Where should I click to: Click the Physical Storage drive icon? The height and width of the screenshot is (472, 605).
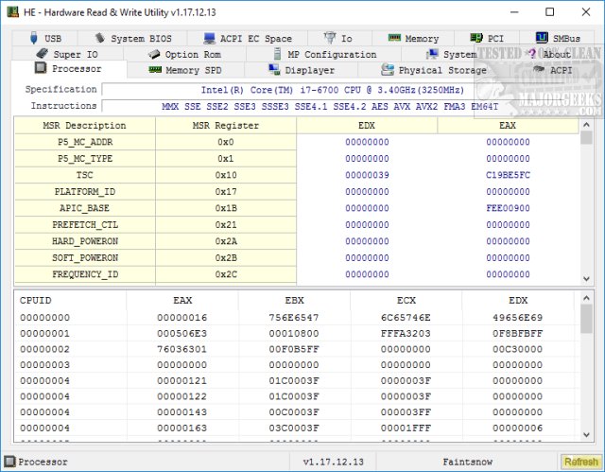388,70
